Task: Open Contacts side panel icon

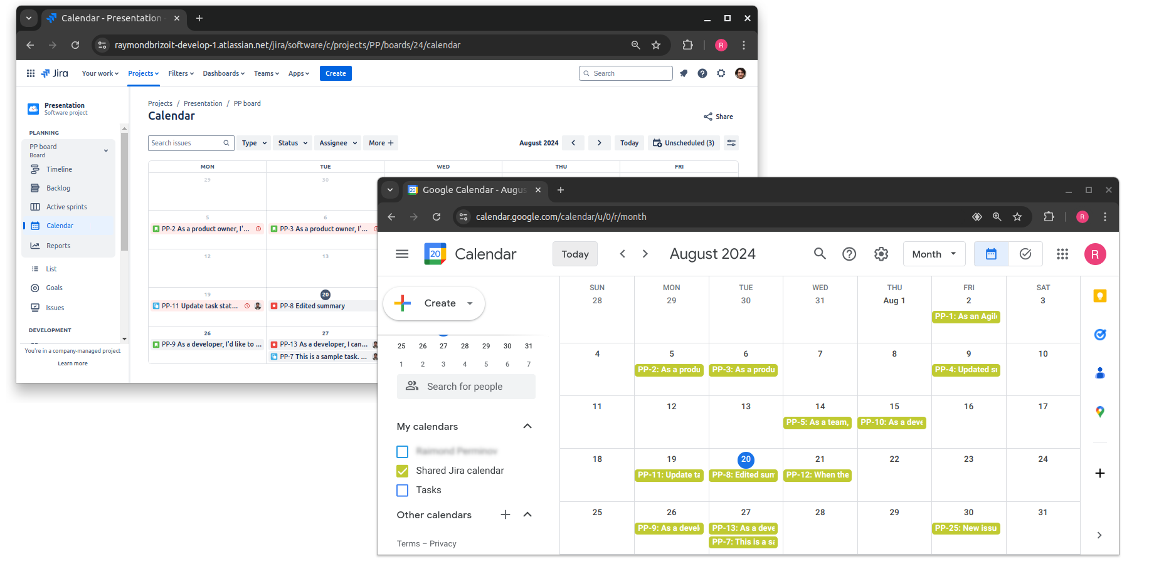Action: point(1100,373)
